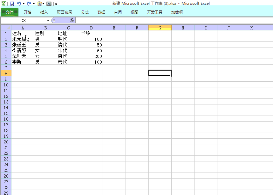
Task: Select row 1 header
Action: coord(6,33)
